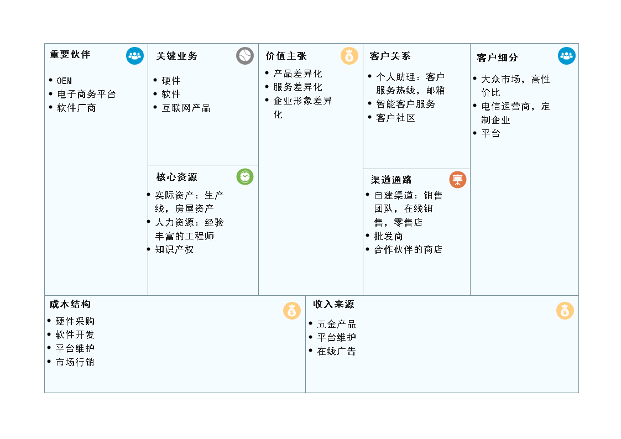Select the 市场行销 cost item
Image resolution: width=621 pixels, height=439 pixels.
click(75, 362)
